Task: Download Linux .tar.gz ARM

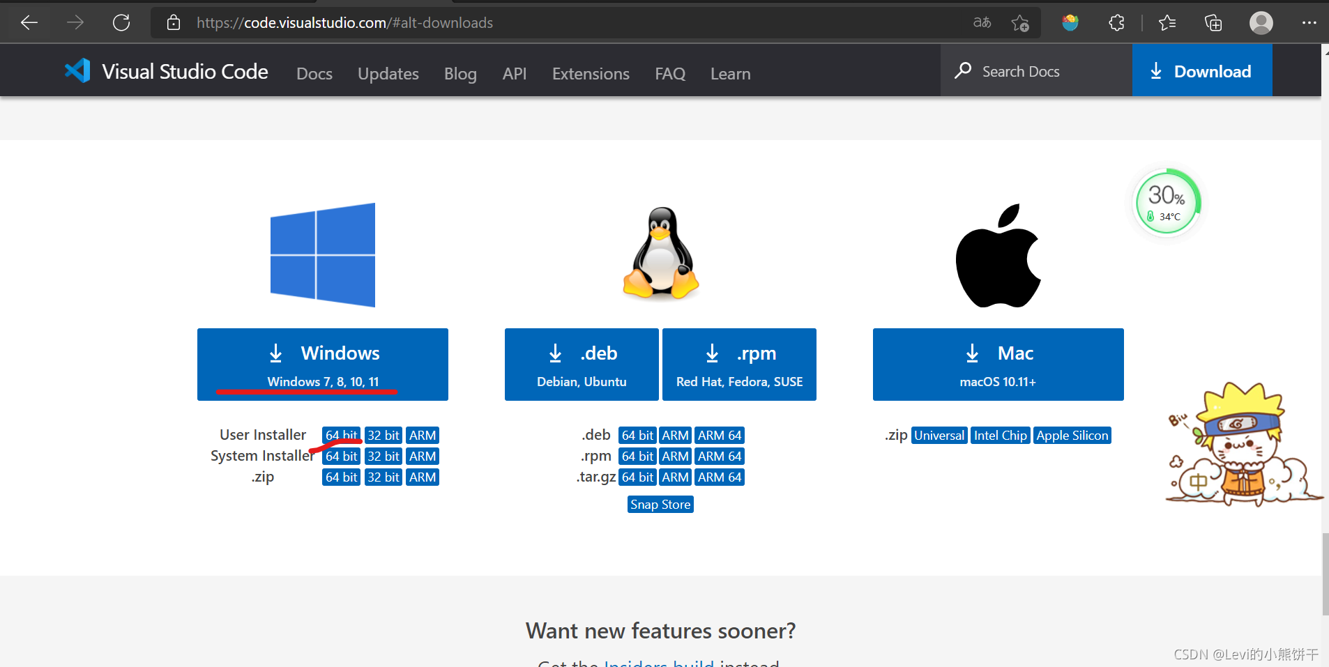Action: [675, 477]
